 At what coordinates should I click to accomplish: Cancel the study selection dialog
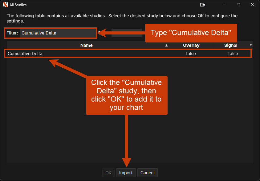click(147, 173)
